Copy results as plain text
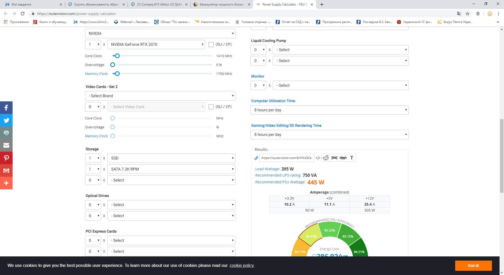504x275 pixels. [352, 158]
